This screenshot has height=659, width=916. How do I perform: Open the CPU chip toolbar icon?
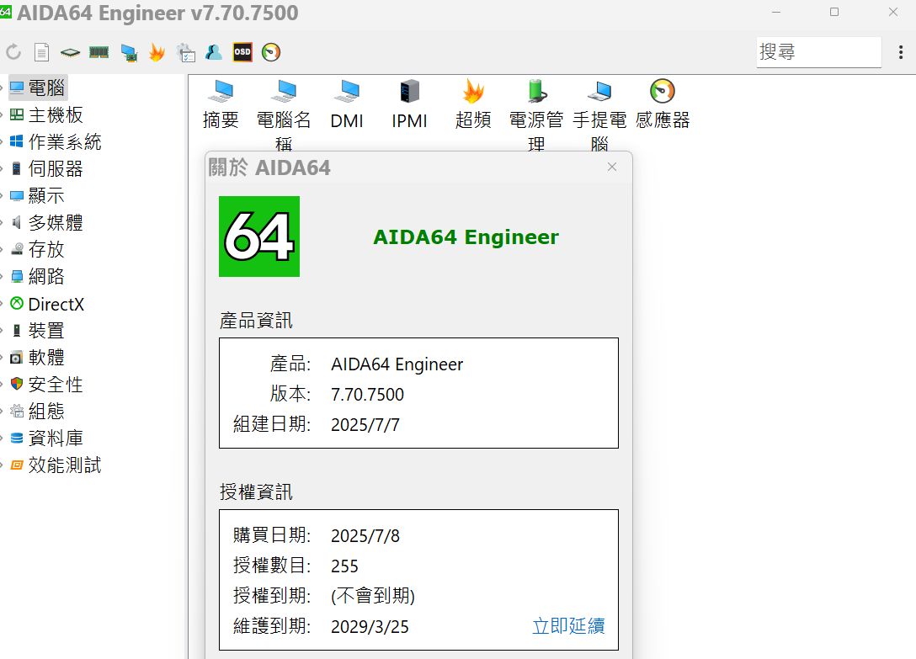pos(70,52)
